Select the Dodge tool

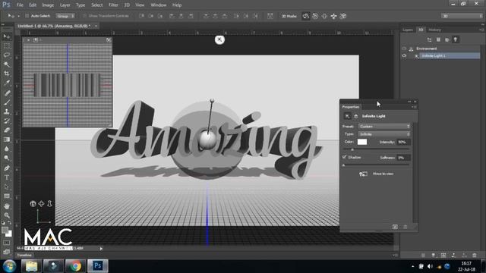click(7, 158)
